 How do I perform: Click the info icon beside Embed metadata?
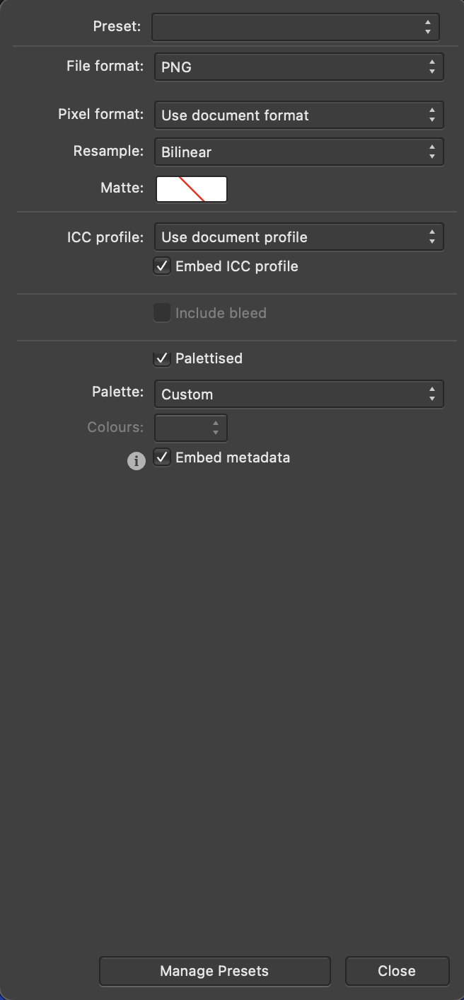(137, 460)
